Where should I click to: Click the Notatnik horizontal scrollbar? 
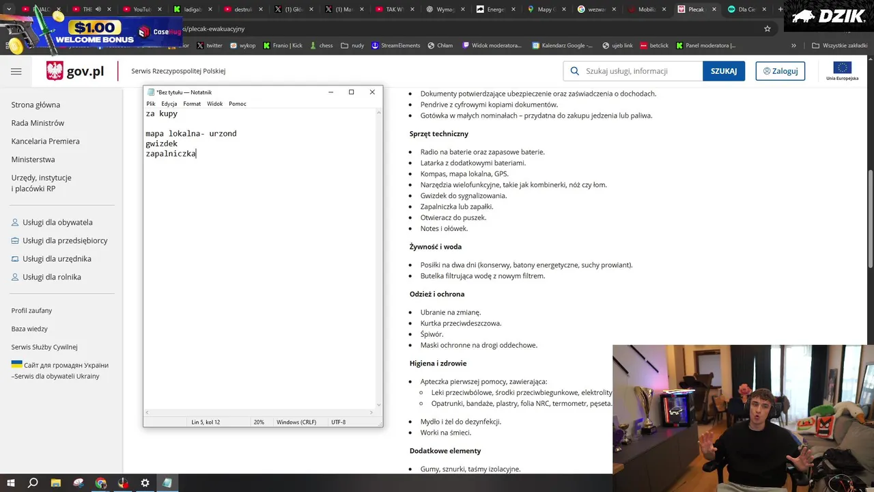pos(259,412)
